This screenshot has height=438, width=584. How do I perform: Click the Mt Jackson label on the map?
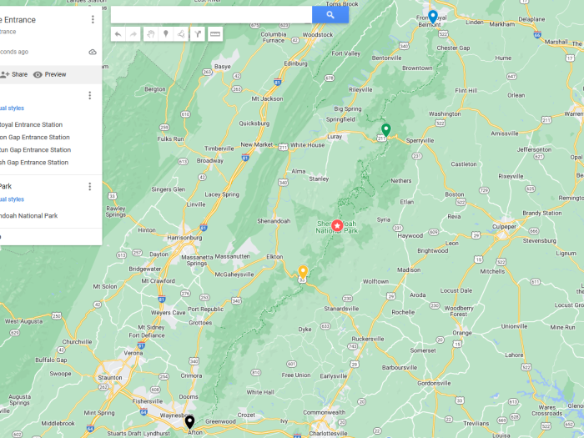coord(267,98)
